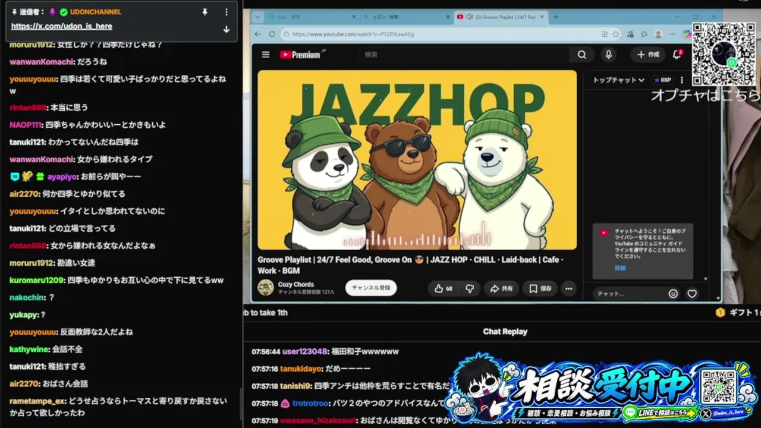Click username kuromaru1209 in chat
761x428 pixels.
pyautogui.click(x=36, y=281)
